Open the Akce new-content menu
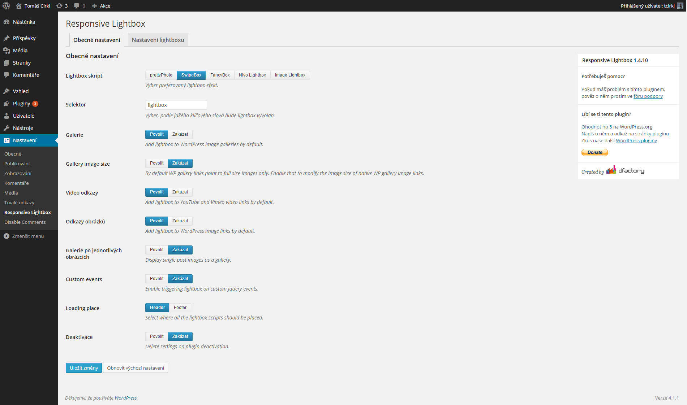This screenshot has height=405, width=687. click(101, 6)
